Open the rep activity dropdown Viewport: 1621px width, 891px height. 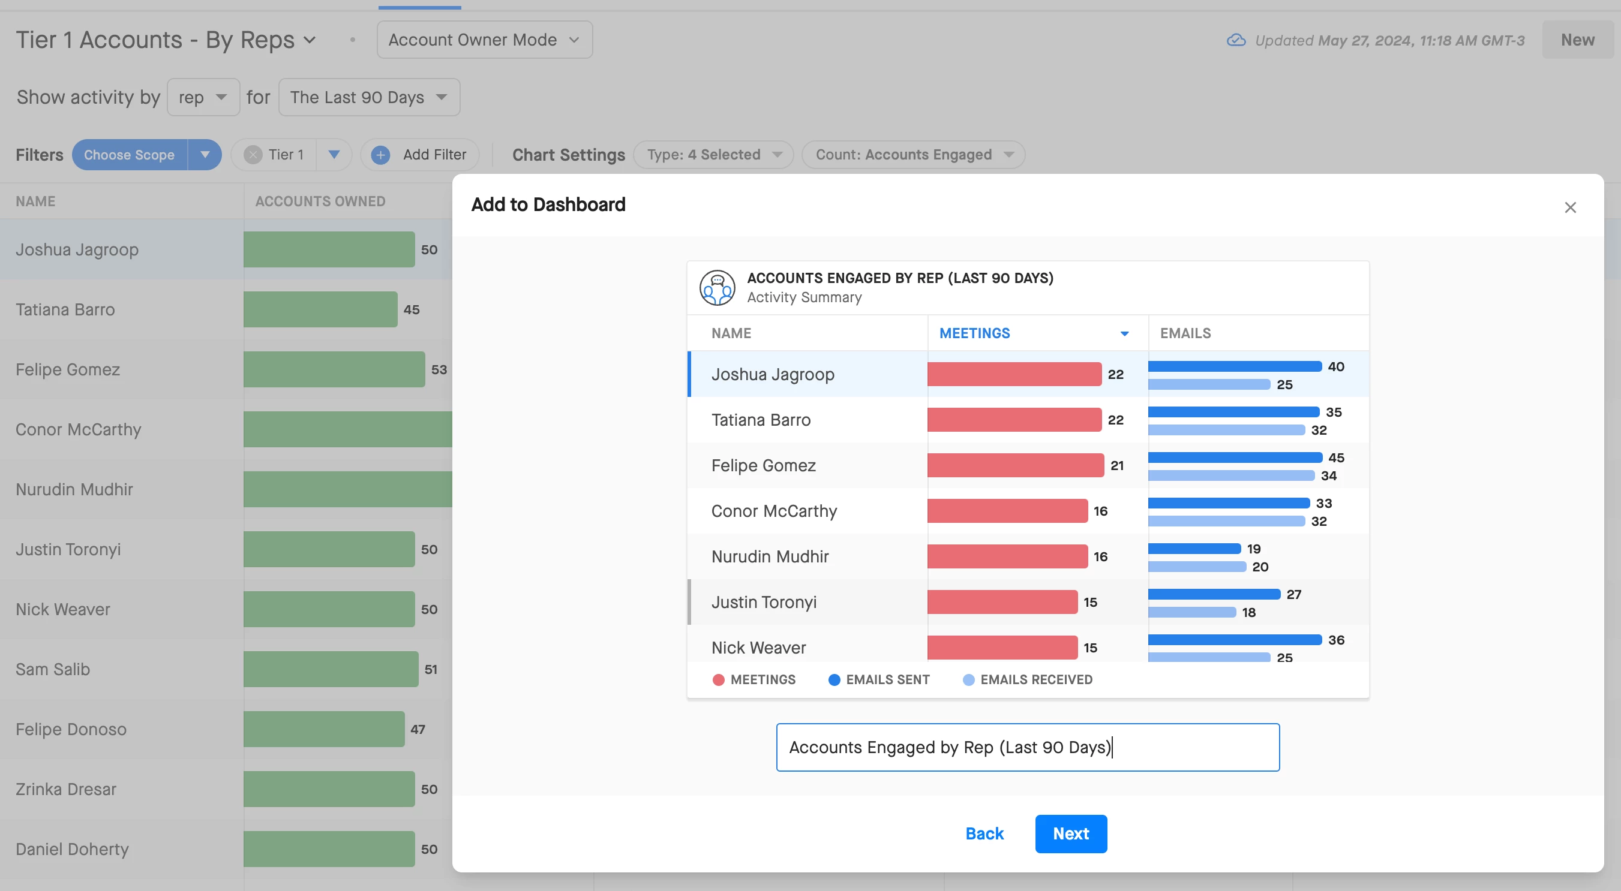(203, 98)
